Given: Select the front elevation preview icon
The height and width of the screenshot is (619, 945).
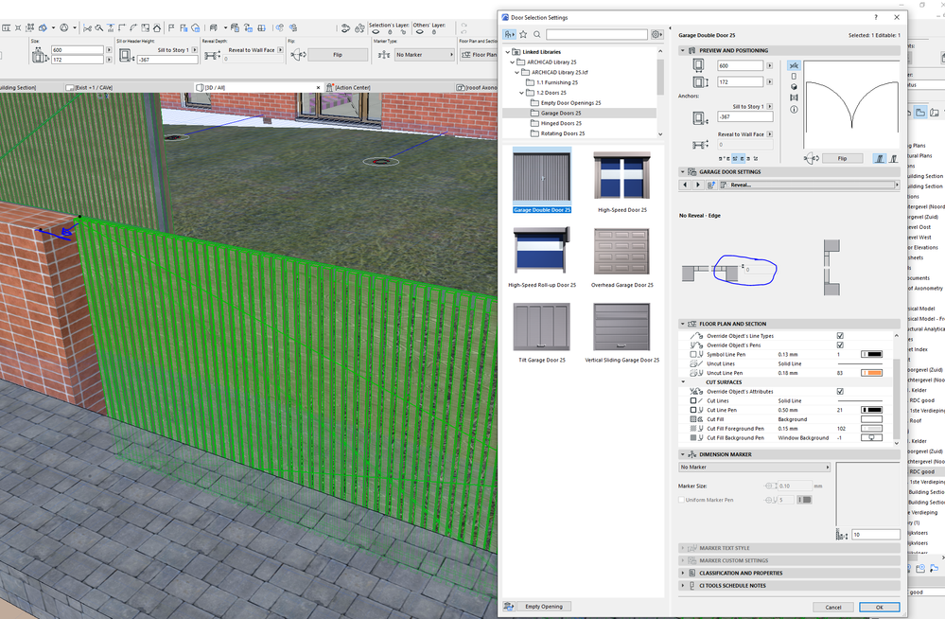Looking at the screenshot, I should coord(794,76).
